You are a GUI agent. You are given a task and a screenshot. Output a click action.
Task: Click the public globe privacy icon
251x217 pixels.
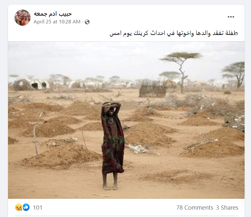(87, 22)
